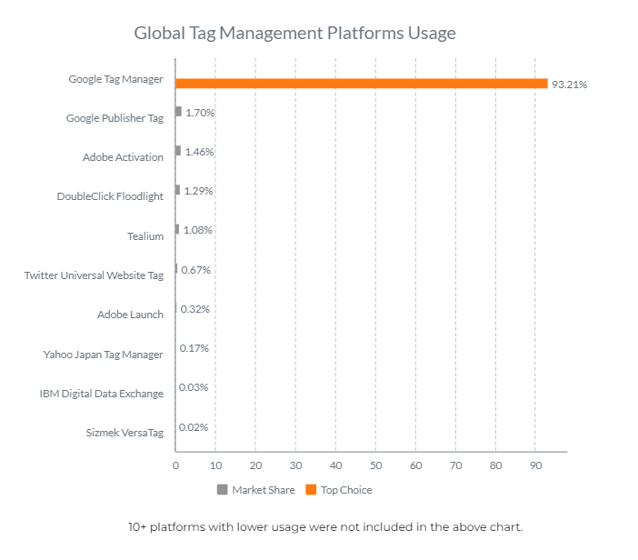Click the orange Google Tag Manager bar
638x560 pixels.
pos(362,84)
